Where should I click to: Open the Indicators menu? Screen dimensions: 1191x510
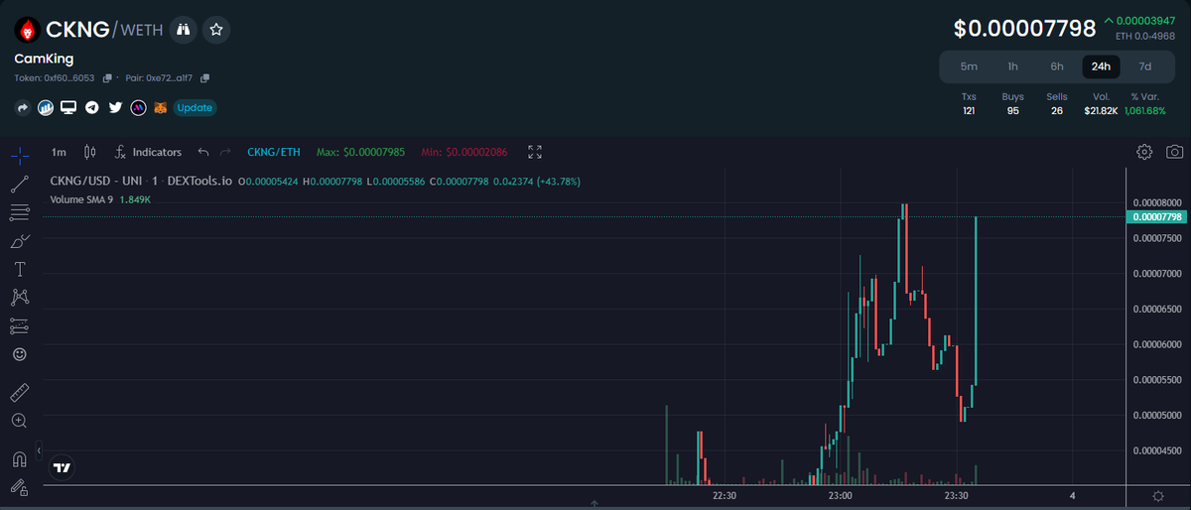(148, 152)
